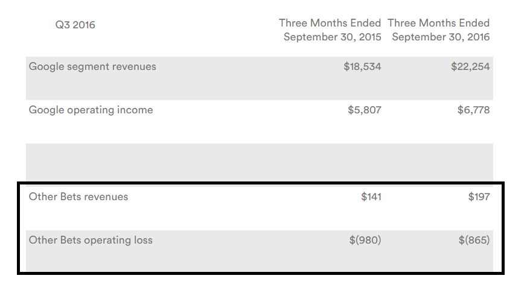Click "Three Months Ended" text above 2015

point(330,23)
